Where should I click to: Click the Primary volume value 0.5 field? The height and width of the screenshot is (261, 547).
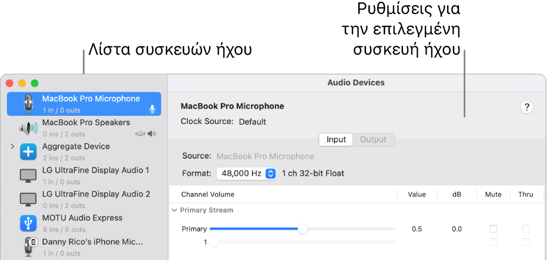pos(417,229)
